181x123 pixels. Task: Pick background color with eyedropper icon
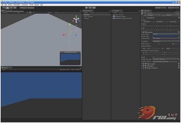tap(179, 36)
